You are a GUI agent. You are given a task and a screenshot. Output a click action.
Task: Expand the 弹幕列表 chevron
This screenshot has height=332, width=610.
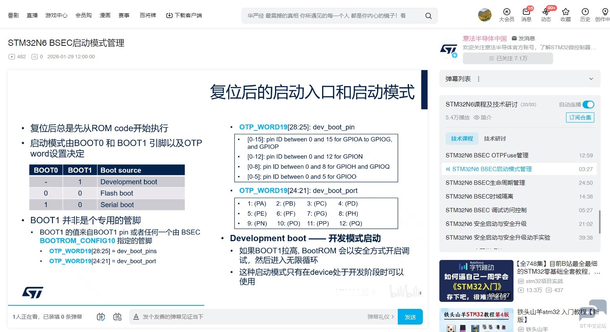coord(591,79)
